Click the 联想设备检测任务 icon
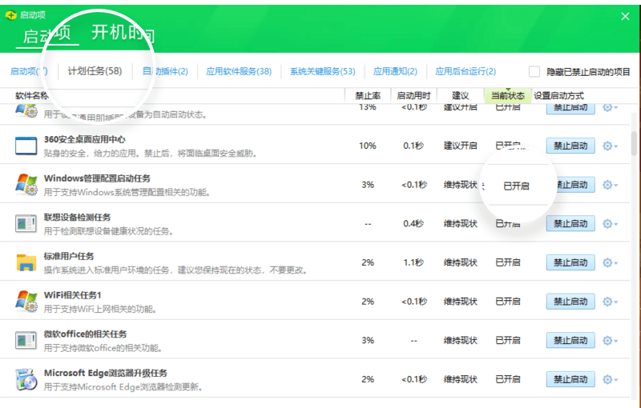Viewport: 641px width, 408px height. coord(26,223)
